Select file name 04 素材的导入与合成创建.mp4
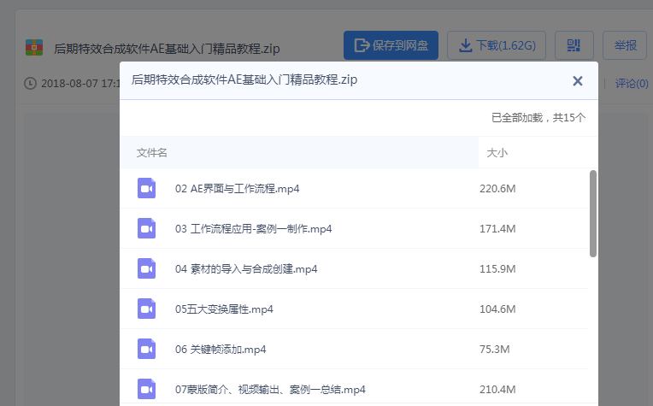This screenshot has width=653, height=406. point(246,268)
